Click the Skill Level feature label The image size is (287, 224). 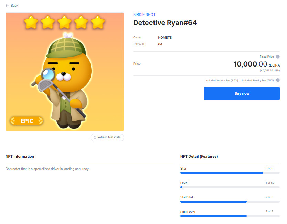point(188,212)
